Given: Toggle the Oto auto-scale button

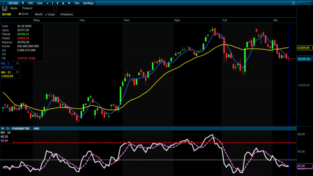Looking at the screenshot, I should coord(77,3).
